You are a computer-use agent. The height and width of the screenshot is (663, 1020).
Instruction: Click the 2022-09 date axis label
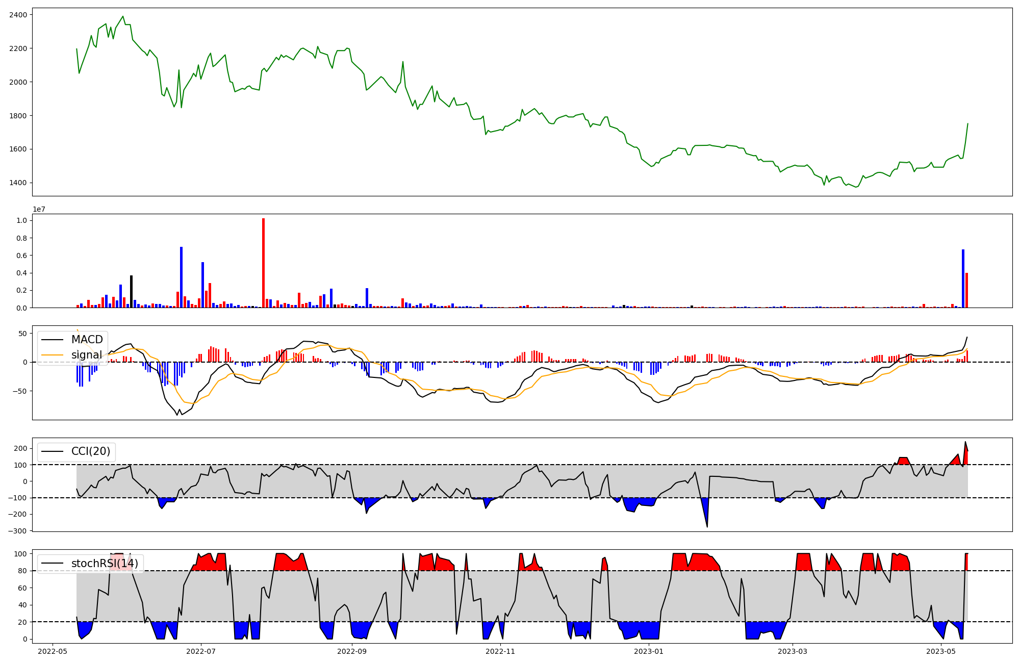click(x=352, y=651)
